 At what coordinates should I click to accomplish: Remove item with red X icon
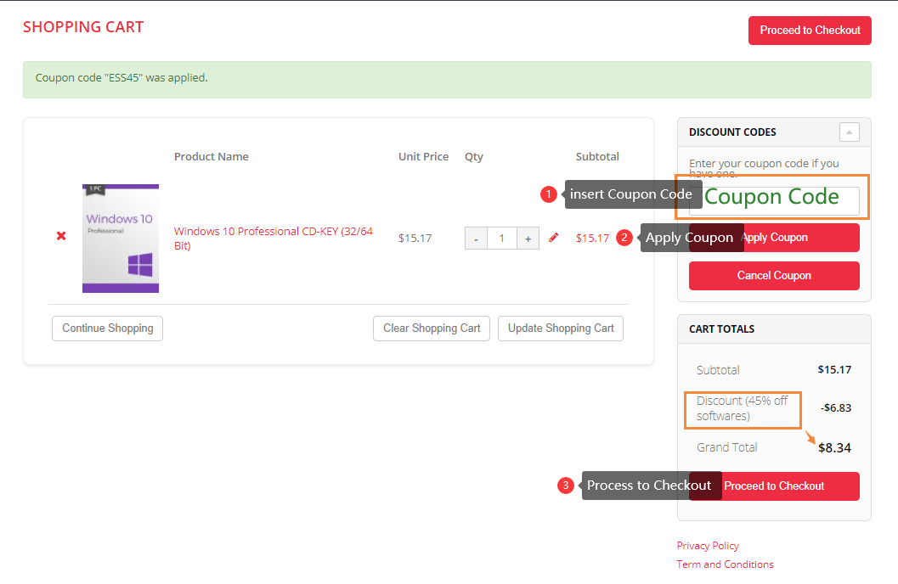(x=61, y=236)
